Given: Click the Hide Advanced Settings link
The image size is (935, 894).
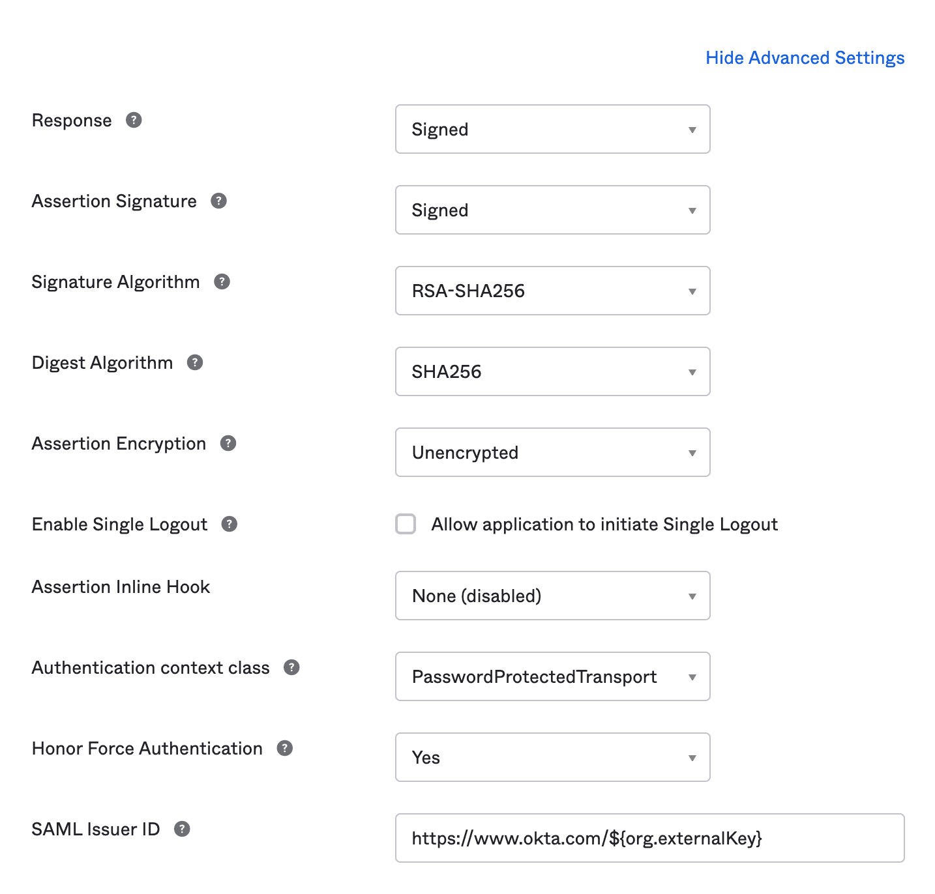Looking at the screenshot, I should pyautogui.click(x=805, y=58).
